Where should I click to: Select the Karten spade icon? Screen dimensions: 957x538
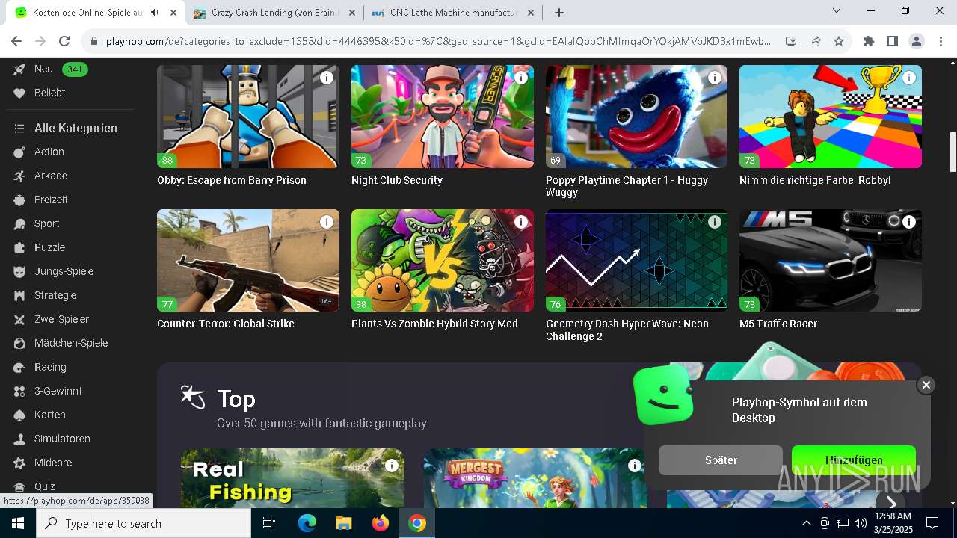19,415
